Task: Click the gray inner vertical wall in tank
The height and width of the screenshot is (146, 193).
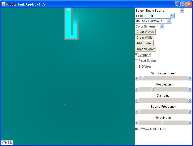Action: tap(72, 21)
